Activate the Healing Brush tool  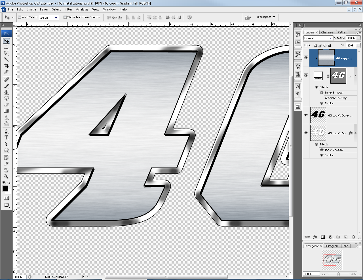[x=6, y=80]
